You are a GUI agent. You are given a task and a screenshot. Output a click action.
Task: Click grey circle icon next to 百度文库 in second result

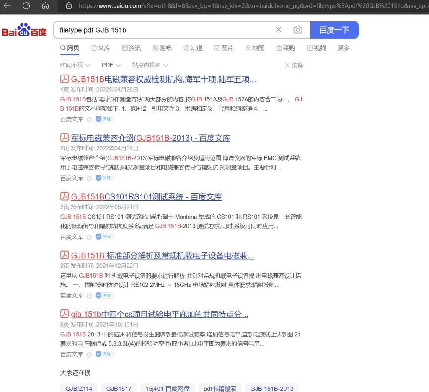(89, 178)
